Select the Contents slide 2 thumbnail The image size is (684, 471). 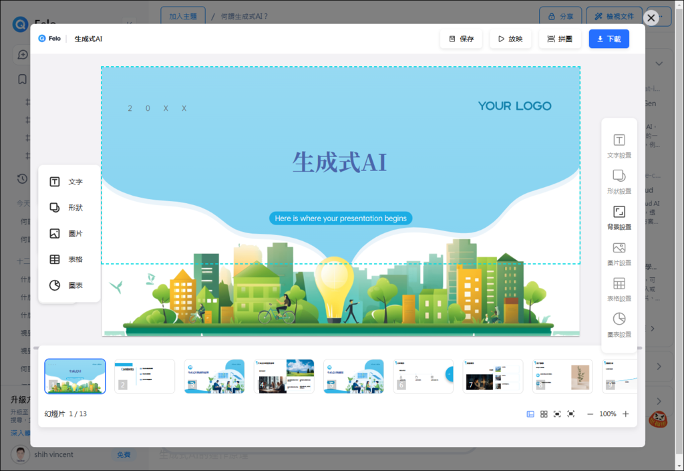click(x=144, y=376)
